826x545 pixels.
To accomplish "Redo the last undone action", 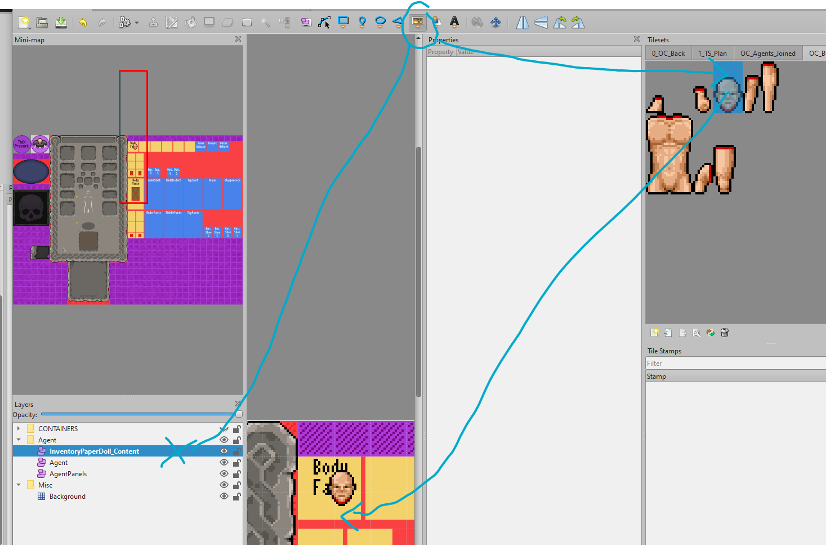I will 102,23.
